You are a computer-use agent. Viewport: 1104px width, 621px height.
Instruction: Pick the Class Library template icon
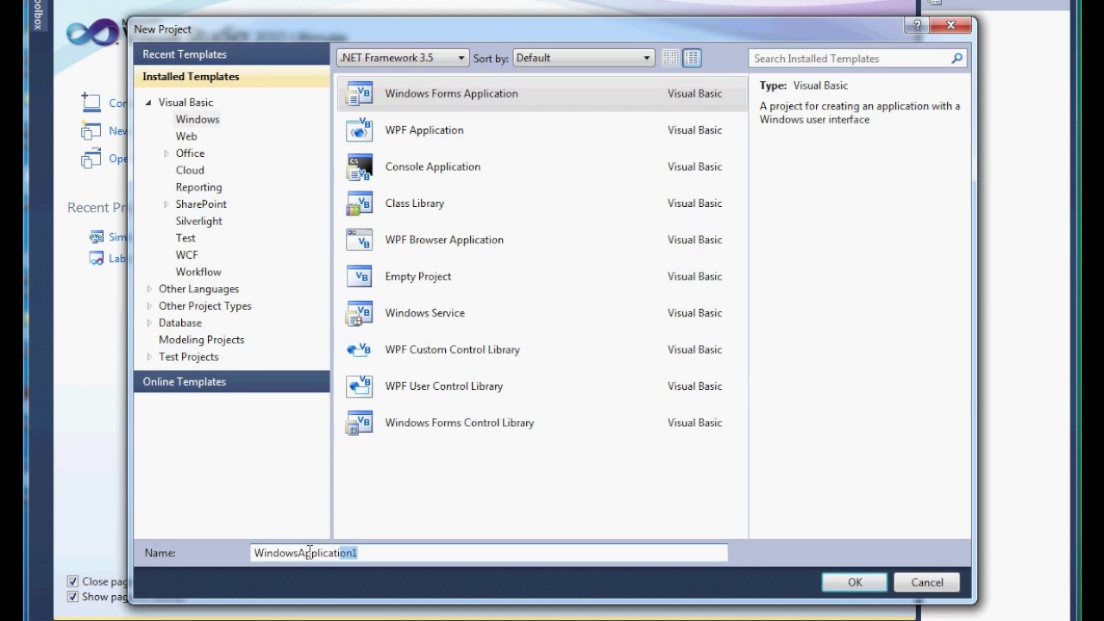pos(359,204)
